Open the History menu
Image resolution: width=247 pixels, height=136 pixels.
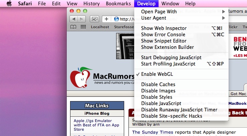click(91, 3)
